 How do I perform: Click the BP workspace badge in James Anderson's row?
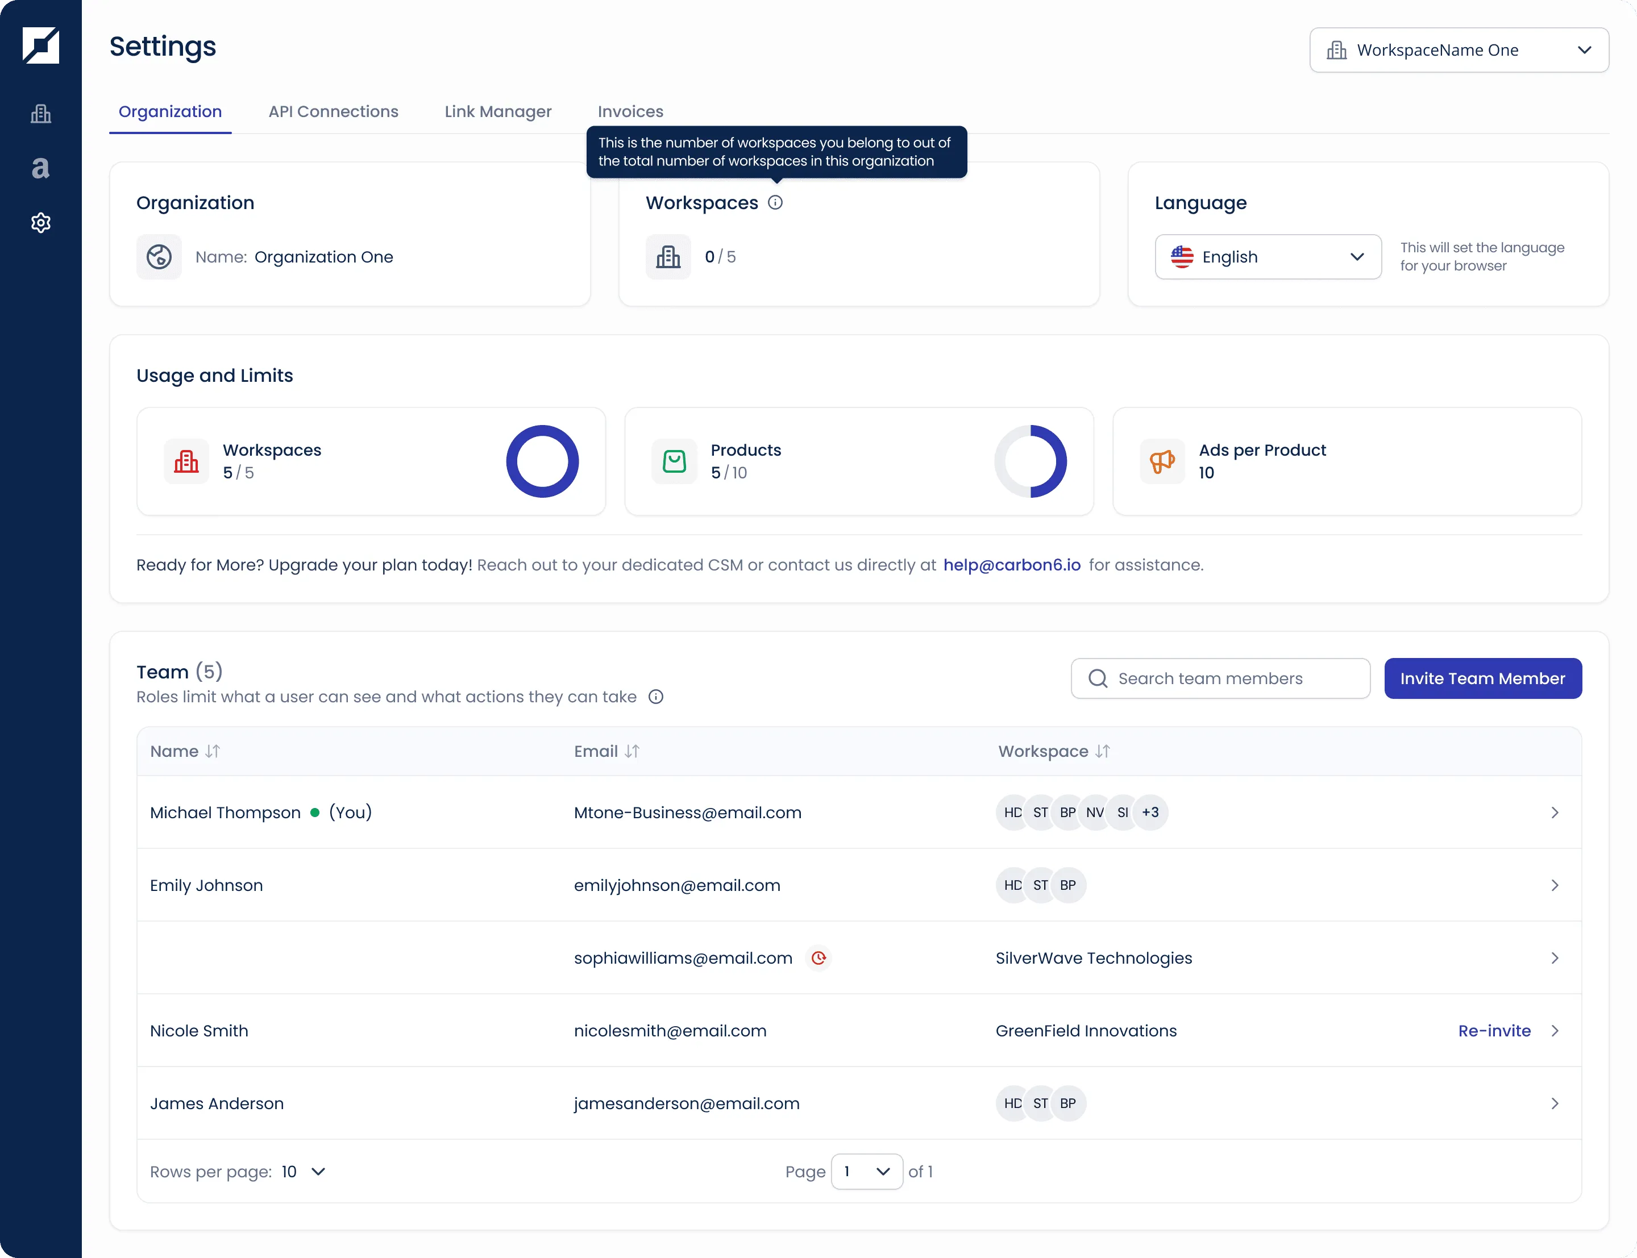coord(1069,1103)
